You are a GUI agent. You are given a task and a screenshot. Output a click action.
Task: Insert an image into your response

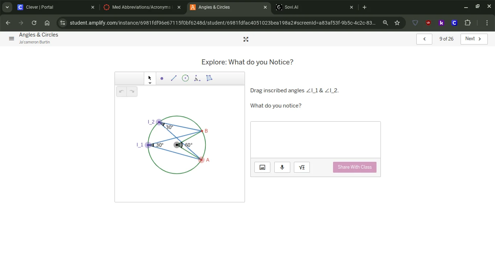(x=262, y=167)
